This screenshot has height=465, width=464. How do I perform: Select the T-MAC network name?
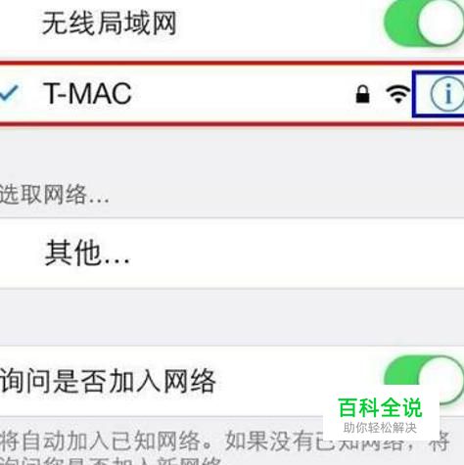click(87, 94)
